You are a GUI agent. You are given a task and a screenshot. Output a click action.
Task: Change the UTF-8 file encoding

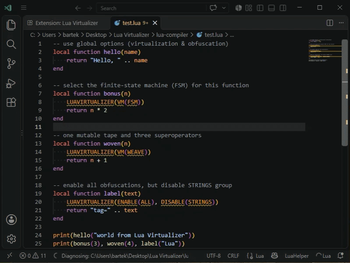(x=213, y=256)
